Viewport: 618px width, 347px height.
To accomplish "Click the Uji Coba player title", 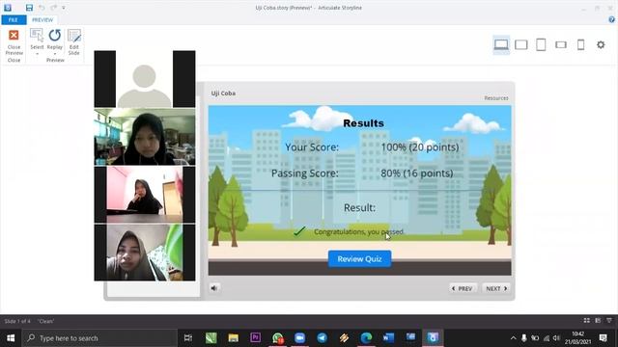I will [223, 93].
